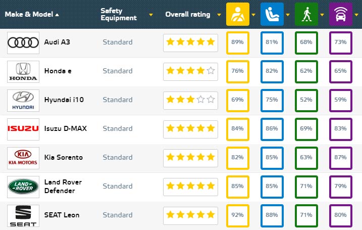
Task: Click the Isuzu brand logo
Action: coord(23,129)
